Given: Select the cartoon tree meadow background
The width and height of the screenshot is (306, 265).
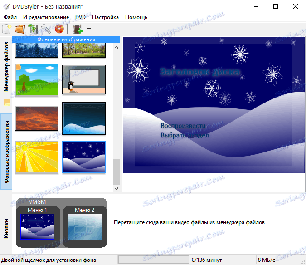Looking at the screenshot, I should pyautogui.click(x=37, y=80).
